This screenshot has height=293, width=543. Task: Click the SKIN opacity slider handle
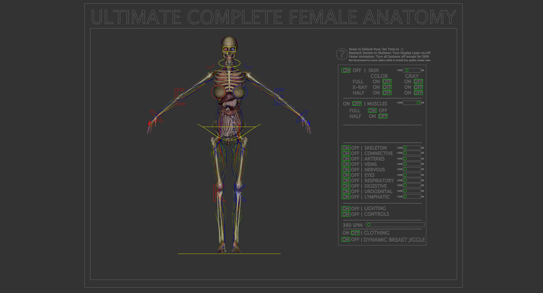(x=407, y=70)
